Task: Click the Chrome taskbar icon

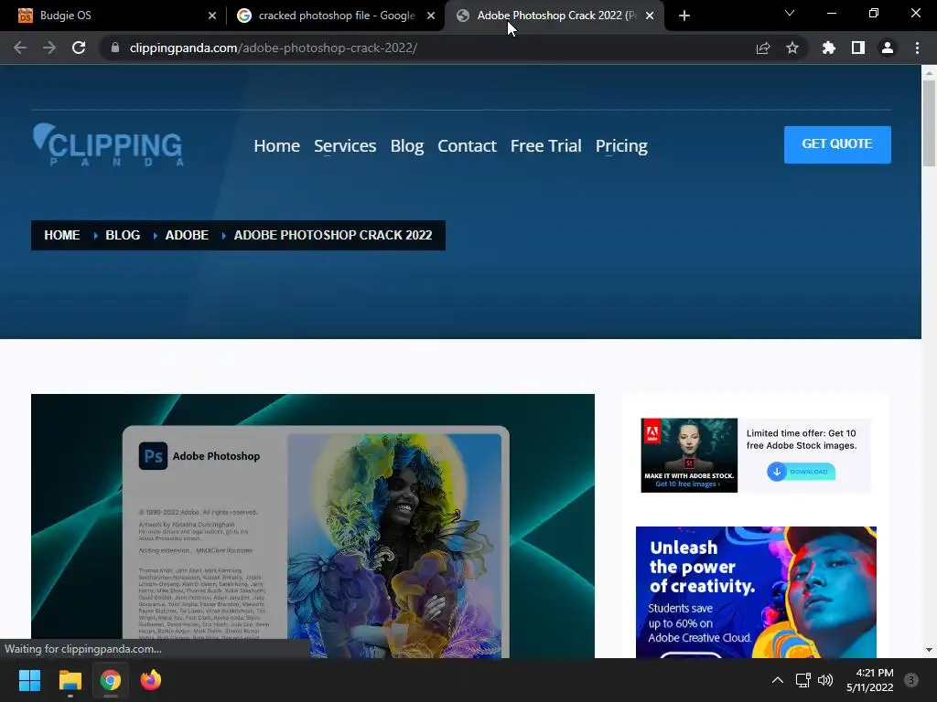Action: pyautogui.click(x=111, y=680)
